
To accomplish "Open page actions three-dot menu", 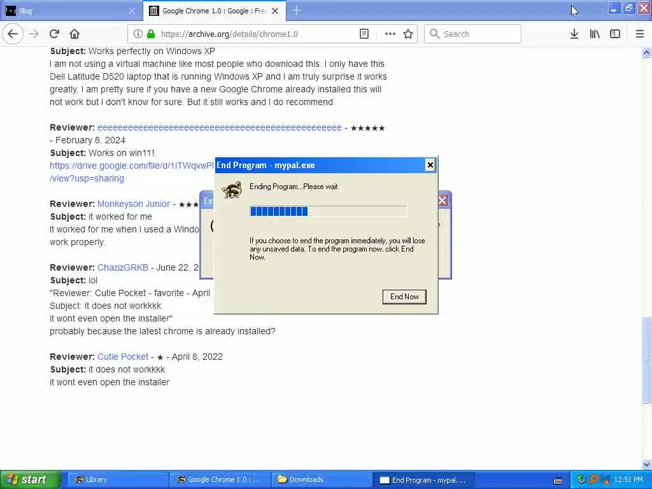I will pos(390,34).
